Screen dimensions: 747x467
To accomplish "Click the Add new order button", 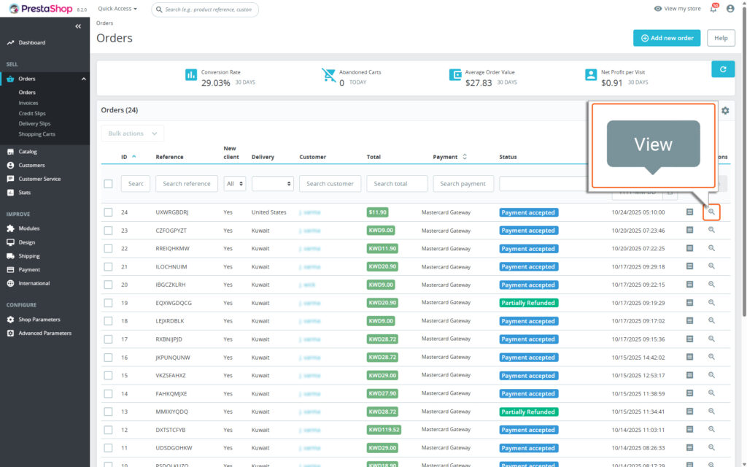I will [667, 38].
